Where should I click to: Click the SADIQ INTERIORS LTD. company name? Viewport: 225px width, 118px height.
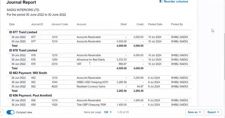(x=23, y=10)
